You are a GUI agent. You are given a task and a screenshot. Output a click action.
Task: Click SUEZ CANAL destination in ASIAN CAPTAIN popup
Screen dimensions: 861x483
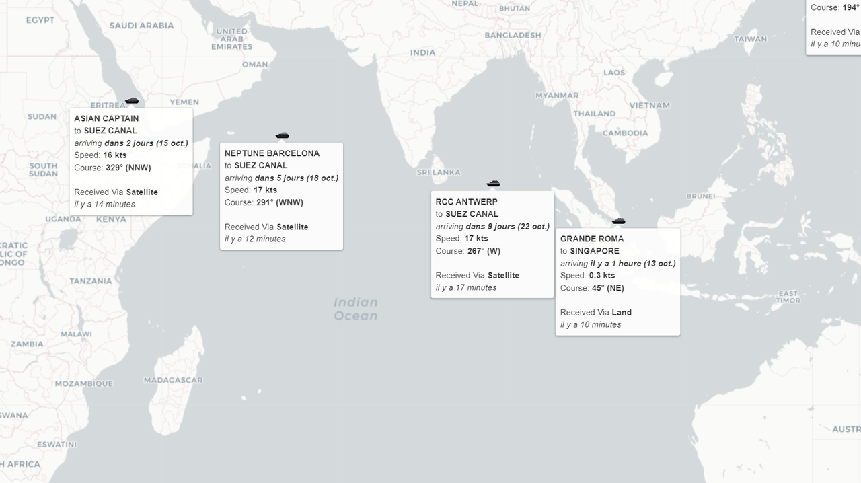(x=110, y=131)
